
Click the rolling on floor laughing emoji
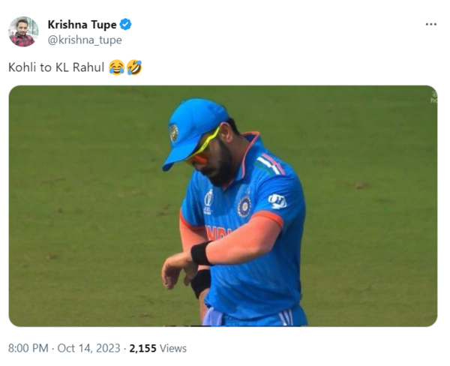(133, 67)
